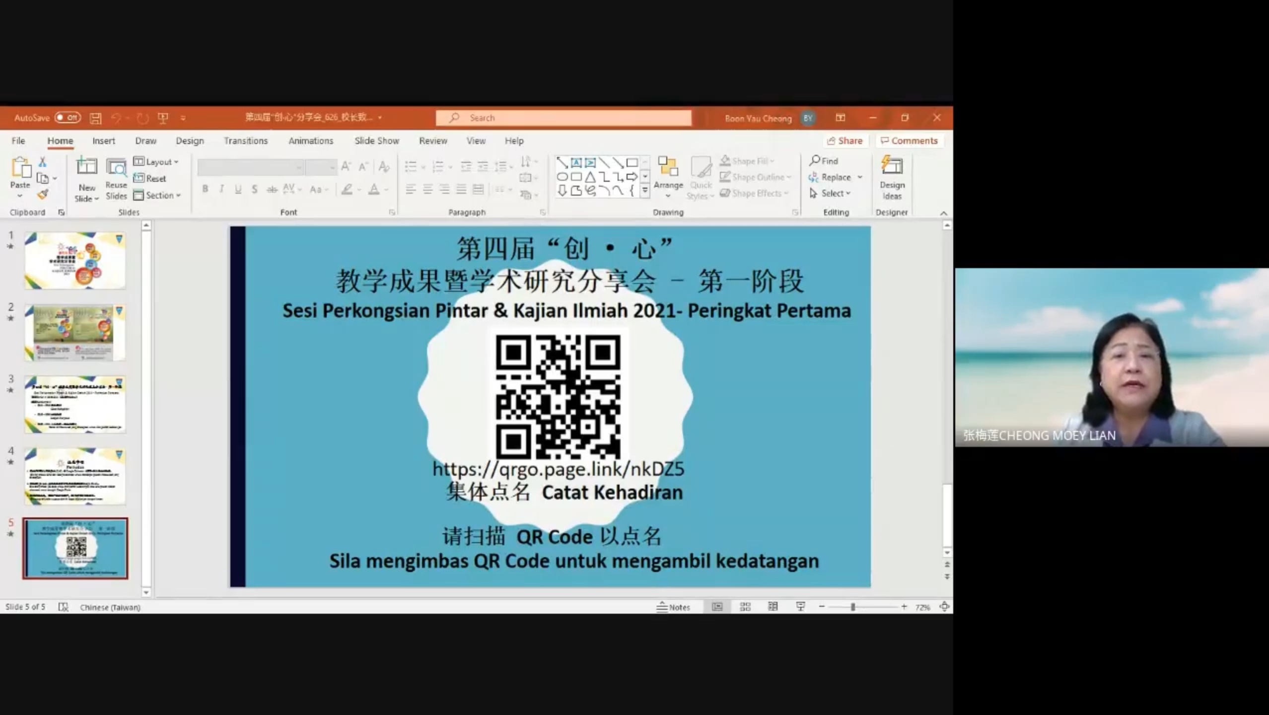Click the zoom out minus button
This screenshot has height=715, width=1269.
822,607
